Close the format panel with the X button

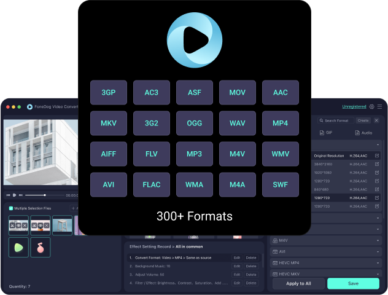[376, 120]
